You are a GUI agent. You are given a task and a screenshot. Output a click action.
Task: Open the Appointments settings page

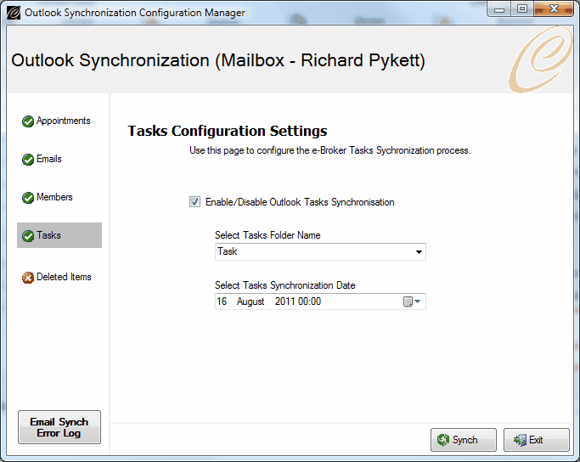point(63,121)
